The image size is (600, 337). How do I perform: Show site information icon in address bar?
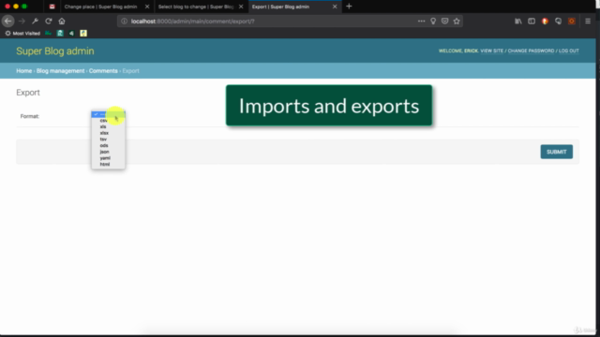[x=124, y=21]
